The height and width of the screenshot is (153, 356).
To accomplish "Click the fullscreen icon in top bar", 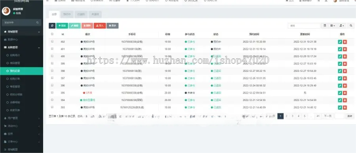I will [x=326, y=1].
